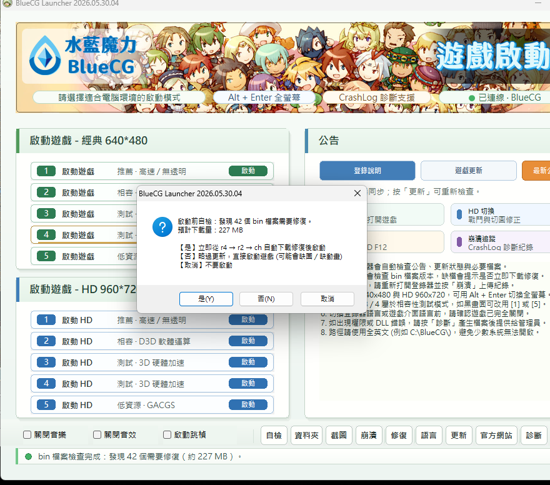Click 啟動 for classic mode 1
The image size is (550, 485).
click(x=248, y=171)
